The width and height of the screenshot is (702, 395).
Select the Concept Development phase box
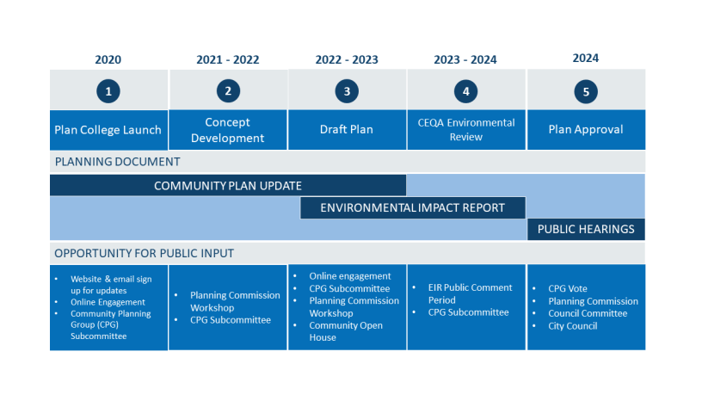coord(228,130)
